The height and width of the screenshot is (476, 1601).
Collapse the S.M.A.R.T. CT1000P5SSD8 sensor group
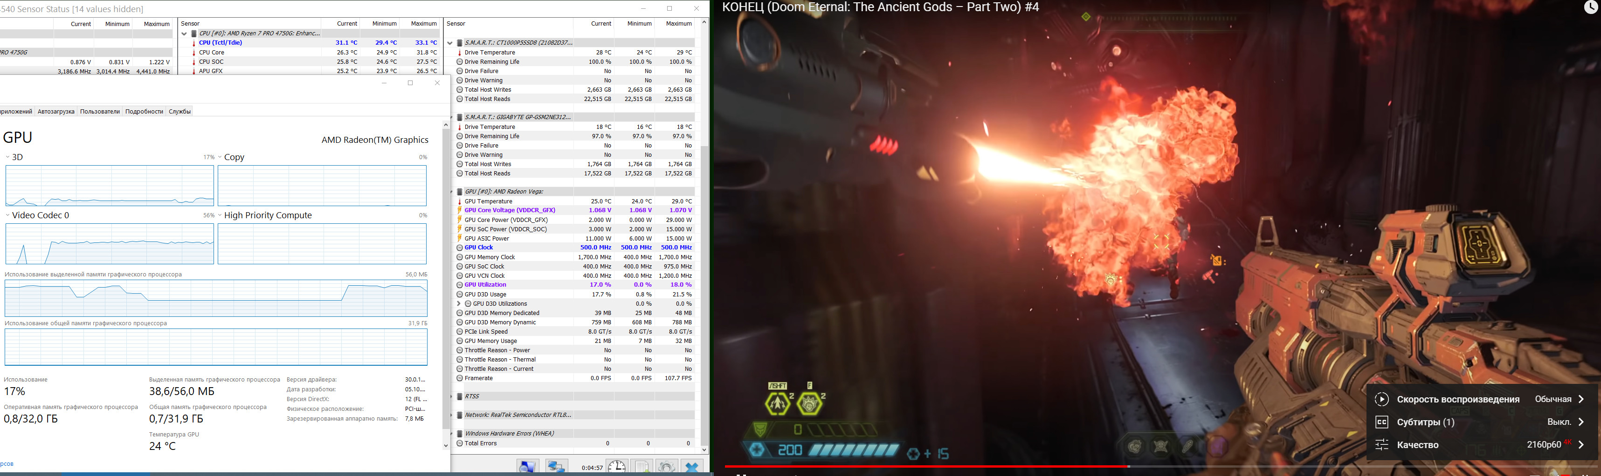[x=450, y=43]
